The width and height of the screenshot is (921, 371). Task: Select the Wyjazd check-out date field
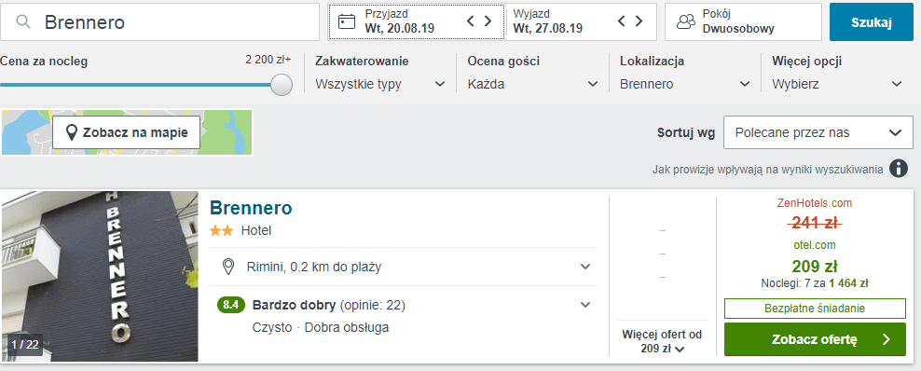581,21
